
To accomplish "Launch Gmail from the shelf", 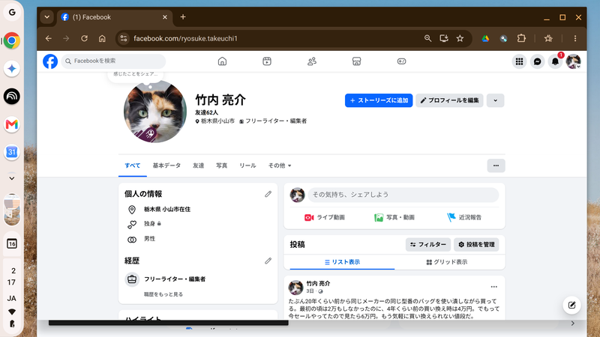I will coord(12,124).
